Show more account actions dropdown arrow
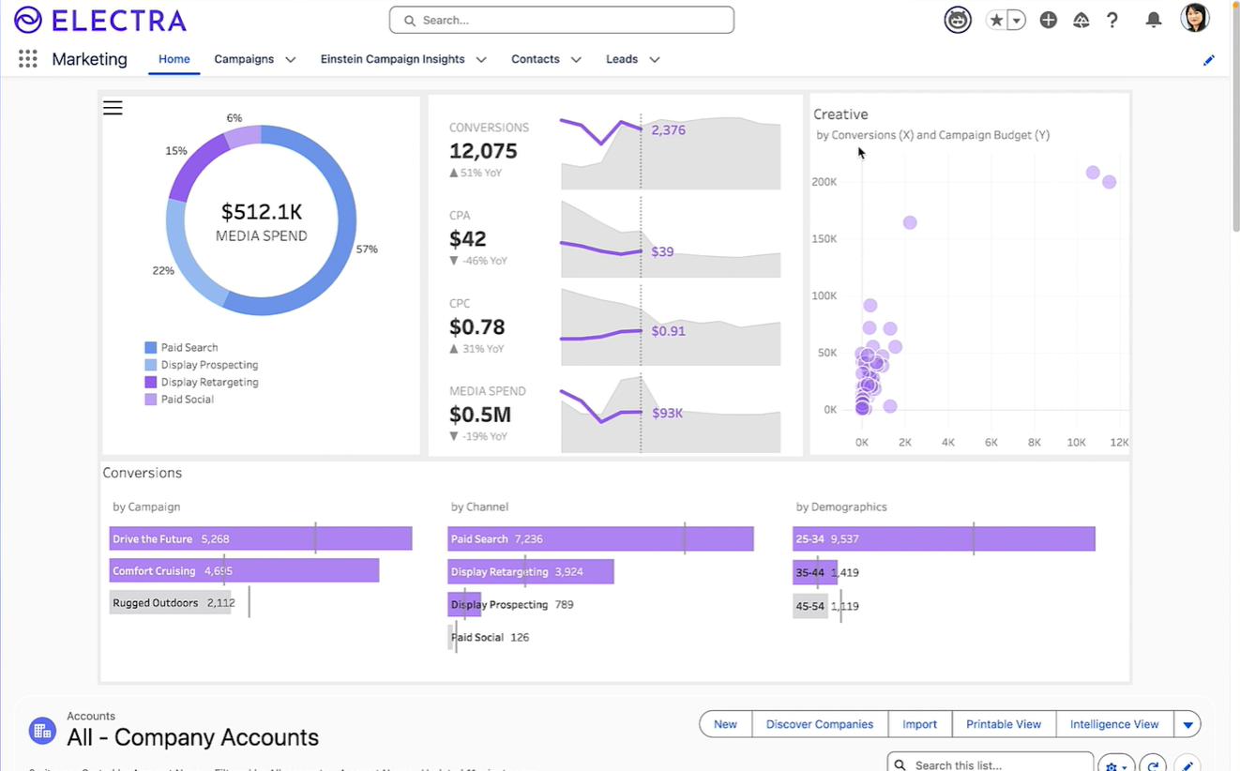Screen dimensions: 1240x771 [x=1187, y=724]
